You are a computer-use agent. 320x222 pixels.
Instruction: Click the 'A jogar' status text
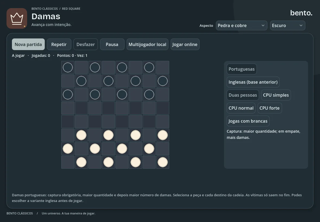tap(18, 56)
